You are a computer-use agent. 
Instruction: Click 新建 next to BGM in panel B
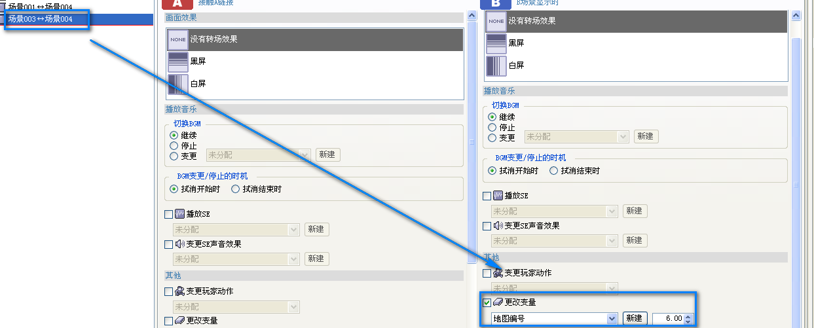coord(646,136)
